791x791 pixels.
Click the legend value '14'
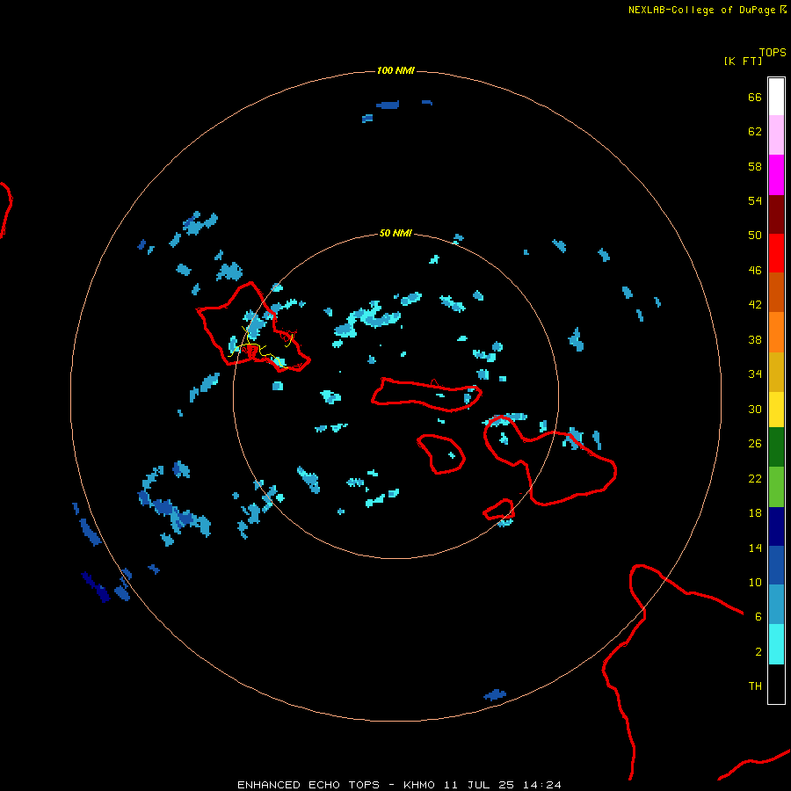click(x=755, y=548)
